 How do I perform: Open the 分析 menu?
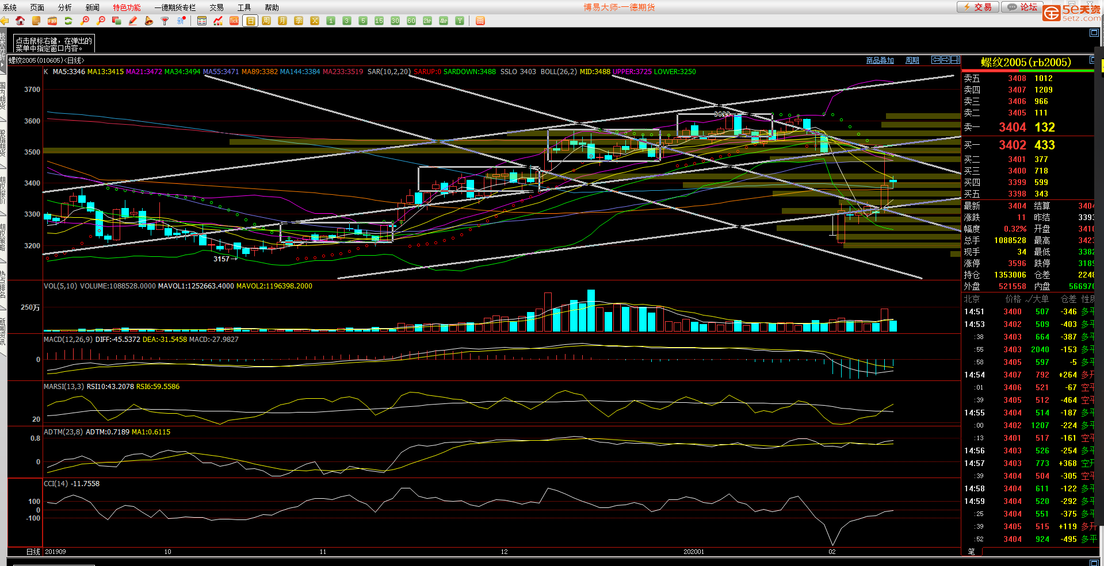[64, 7]
